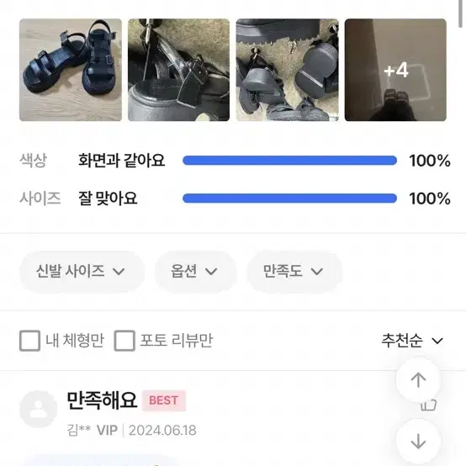Screen dimensions: 466x466
Task: Click the chevron next to 신발 사이즈
Action: tap(119, 272)
